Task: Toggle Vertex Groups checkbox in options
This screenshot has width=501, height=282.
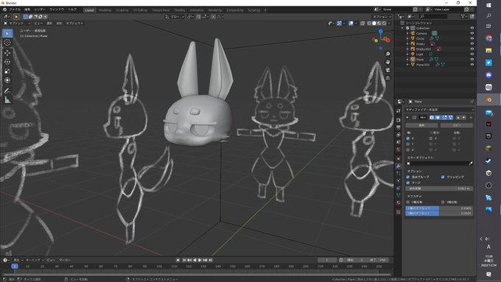Action: click(x=408, y=177)
